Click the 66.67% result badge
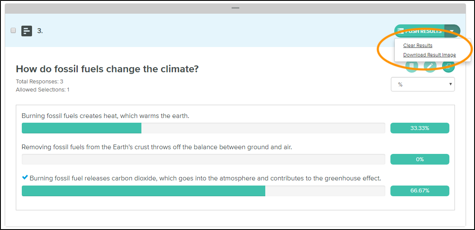The width and height of the screenshot is (475, 230). tap(419, 191)
